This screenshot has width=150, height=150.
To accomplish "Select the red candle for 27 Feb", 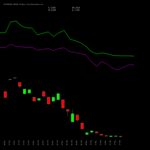I will coord(63,104).
